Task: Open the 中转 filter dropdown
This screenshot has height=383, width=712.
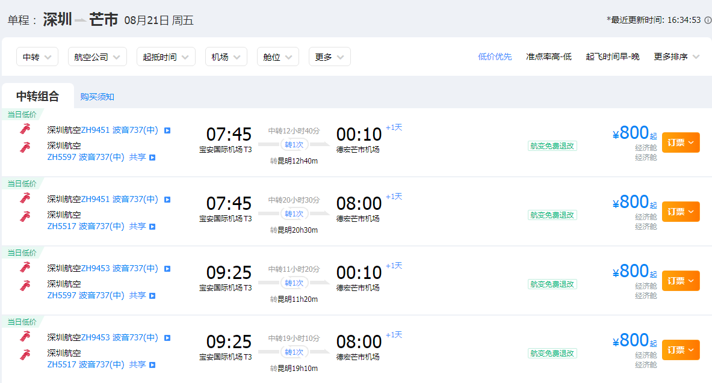Action: pos(37,57)
